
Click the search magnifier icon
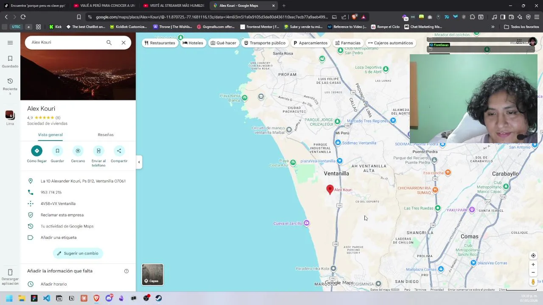click(x=109, y=42)
